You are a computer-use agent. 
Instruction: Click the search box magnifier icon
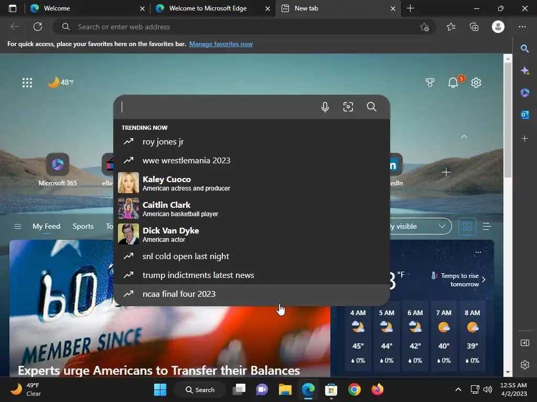[372, 107]
